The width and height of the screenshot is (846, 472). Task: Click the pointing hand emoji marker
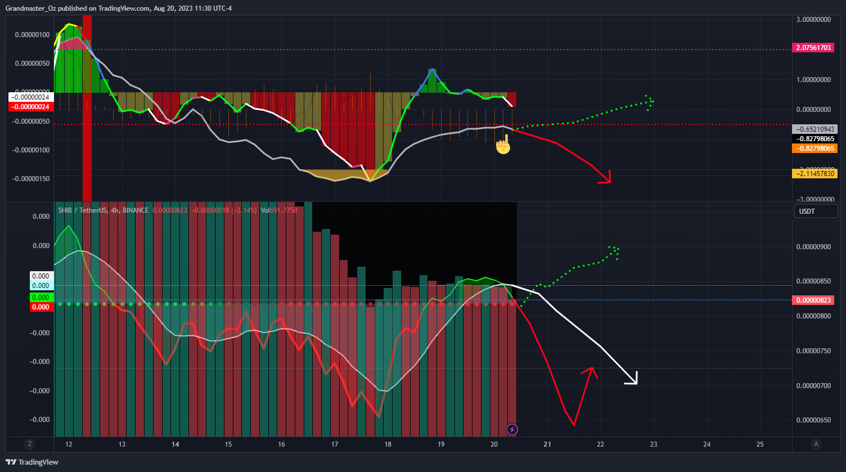pos(503,145)
